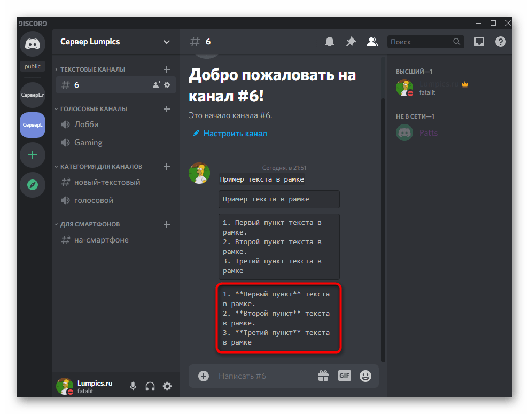Click the Lumpics.ru username at bottom
Image resolution: width=529 pixels, height=414 pixels.
95,383
